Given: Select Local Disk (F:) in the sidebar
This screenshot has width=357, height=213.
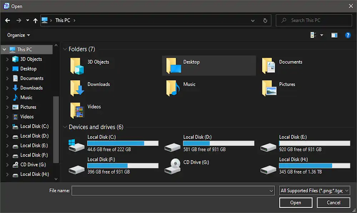Looking at the screenshot, I should pos(34,155).
